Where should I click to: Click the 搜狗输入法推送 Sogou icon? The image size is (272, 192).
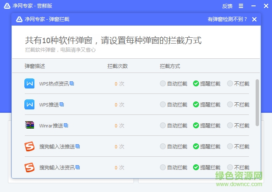pos(29,146)
